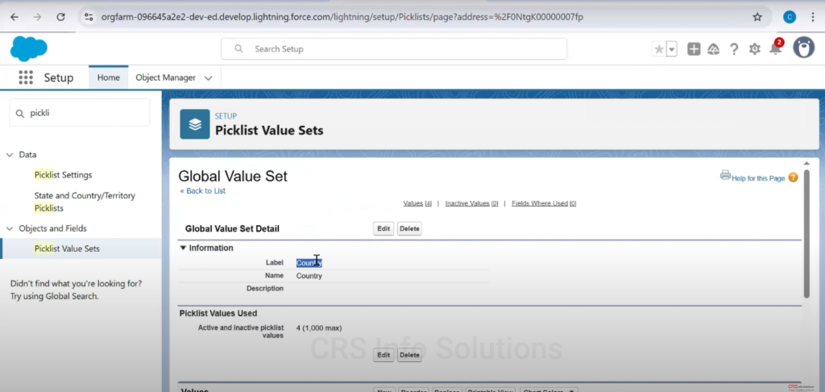825x392 pixels.
Task: Open site information icon in address bar
Action: pos(89,17)
